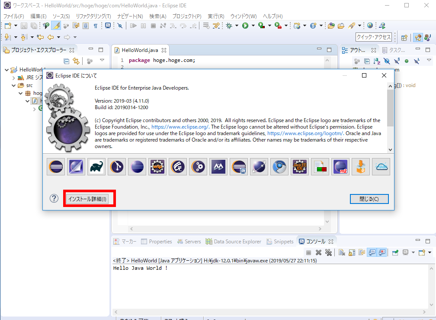Viewport: 436px width, 320px height.
Task: Click the wtp gear plug-in icon
Action: [x=157, y=167]
